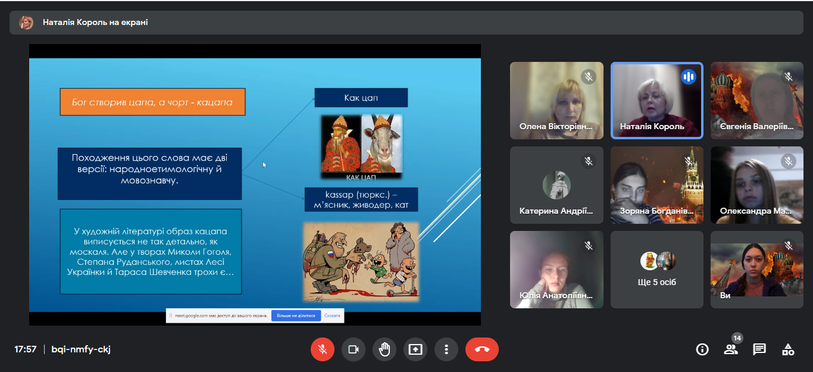
Task: Open the 'Ще 5 осіб' tile
Action: coord(657,270)
